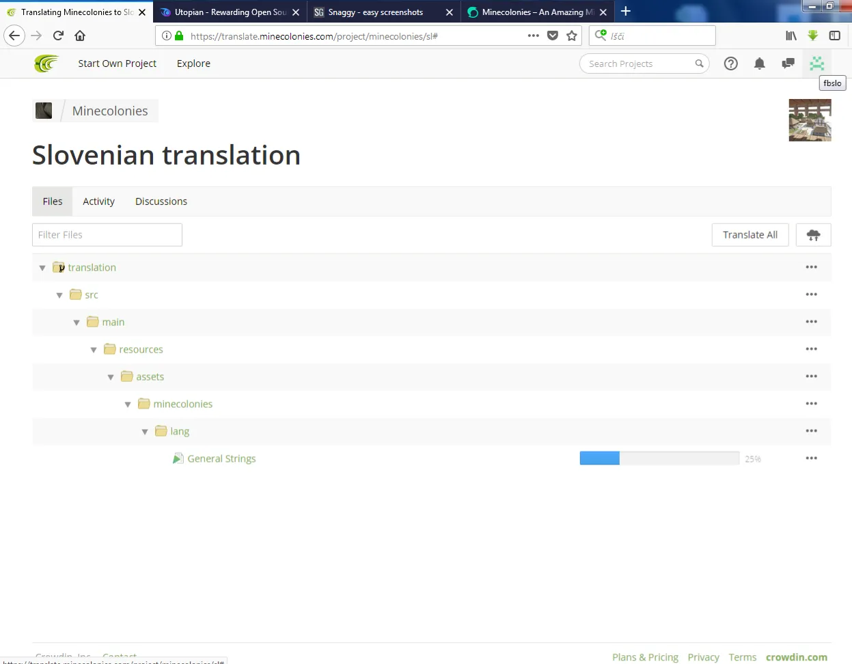Screen dimensions: 852x664
Task: Open the fbslo user profile avatar
Action: coord(816,64)
